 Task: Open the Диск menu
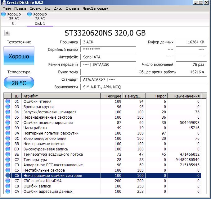[x=58, y=8]
